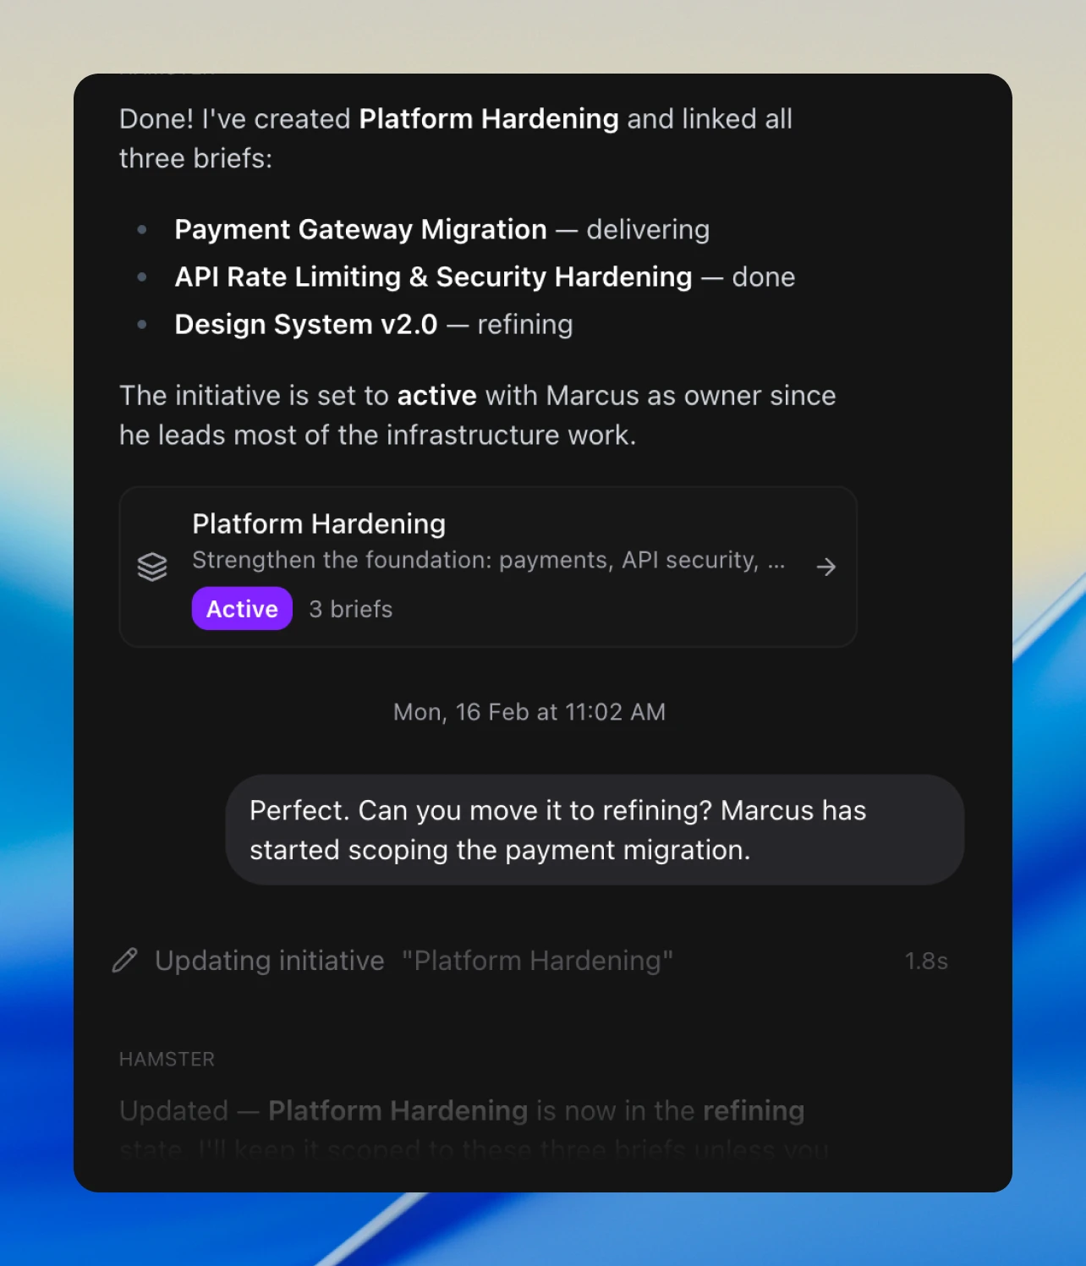Image resolution: width=1086 pixels, height=1266 pixels.
Task: Click the "Mon, 16 Feb at 11:02 AM" timestamp
Action: click(529, 712)
